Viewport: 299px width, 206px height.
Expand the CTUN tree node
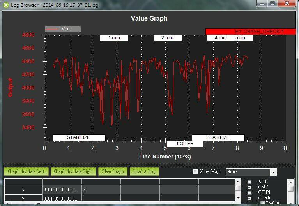click(x=249, y=193)
